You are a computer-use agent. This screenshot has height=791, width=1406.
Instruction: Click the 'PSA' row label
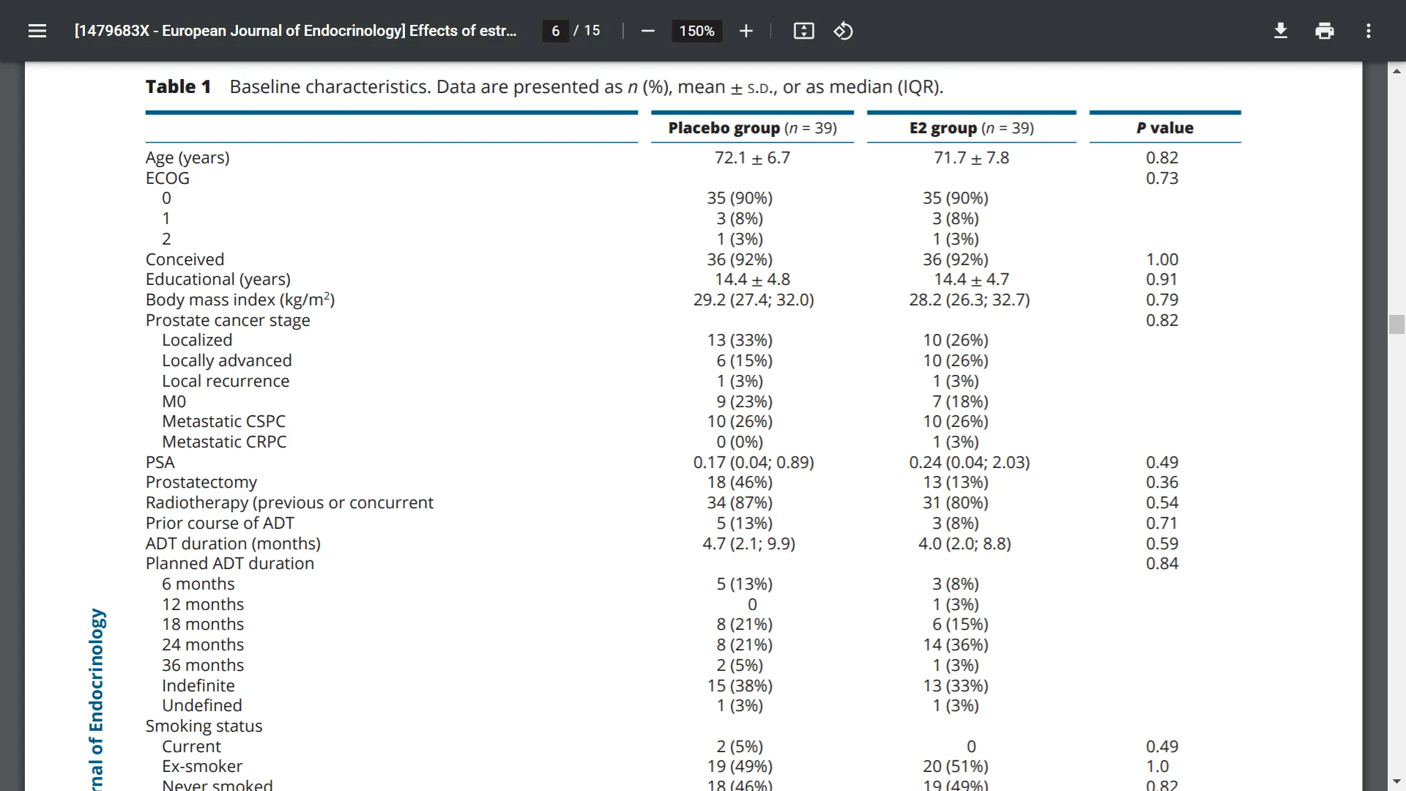[160, 462]
